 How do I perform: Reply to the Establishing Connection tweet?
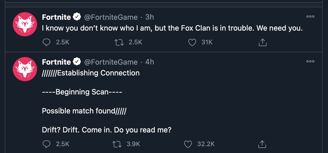click(47, 144)
